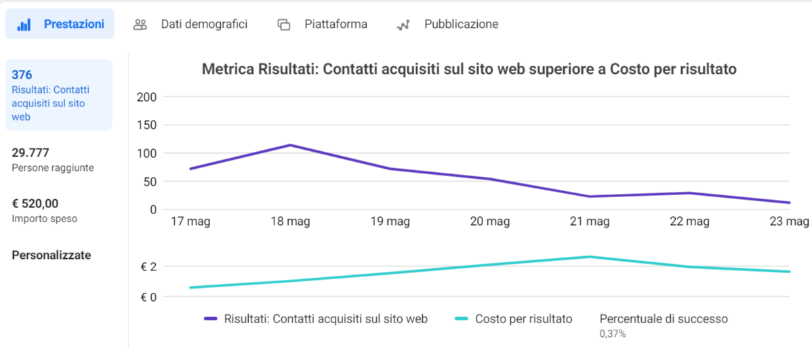812x349 pixels.
Task: Open the Prestazioni tab
Action: [73, 24]
